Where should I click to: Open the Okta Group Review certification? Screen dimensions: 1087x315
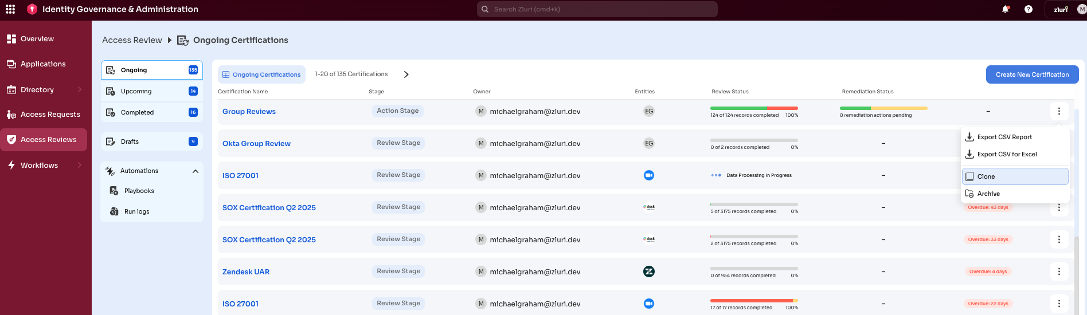(256, 144)
